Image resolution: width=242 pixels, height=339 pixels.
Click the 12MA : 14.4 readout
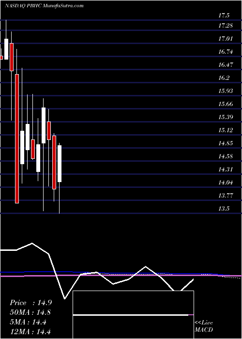(30, 332)
